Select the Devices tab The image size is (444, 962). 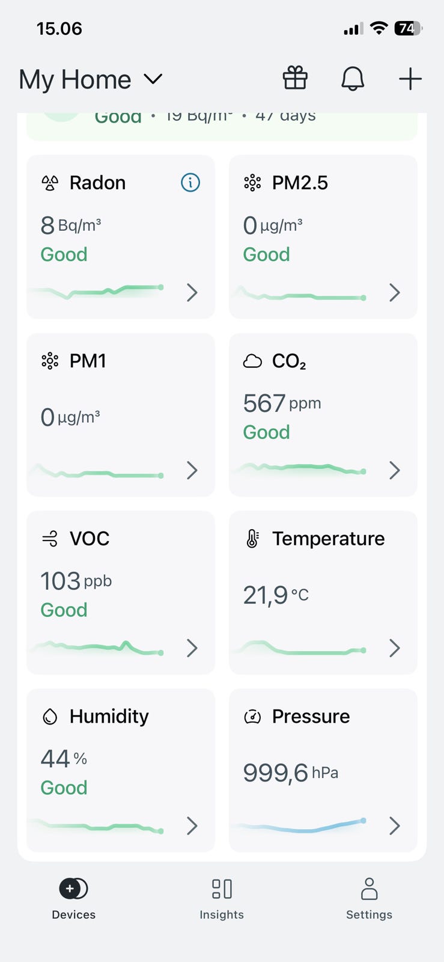click(73, 898)
